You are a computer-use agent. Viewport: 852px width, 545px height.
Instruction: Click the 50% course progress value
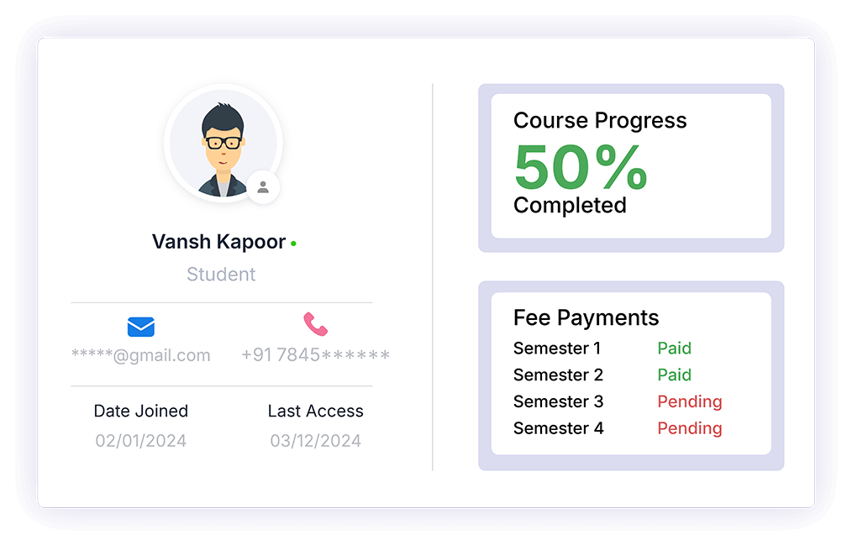(x=580, y=168)
